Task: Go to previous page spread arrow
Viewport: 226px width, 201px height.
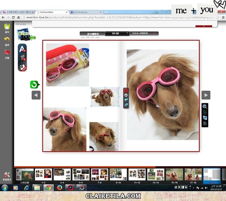Action: (36, 95)
